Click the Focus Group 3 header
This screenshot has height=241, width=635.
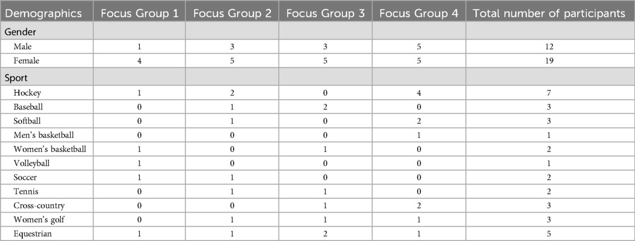[x=325, y=13]
